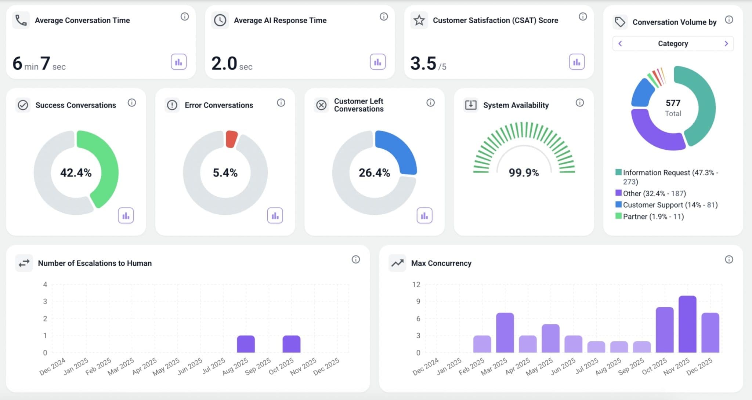Open the bar chart view for Success Conversations

(126, 215)
